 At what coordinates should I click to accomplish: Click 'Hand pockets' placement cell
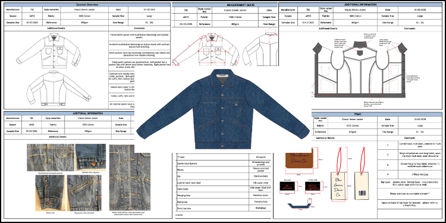[259, 177]
